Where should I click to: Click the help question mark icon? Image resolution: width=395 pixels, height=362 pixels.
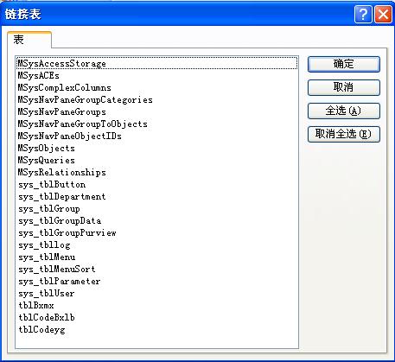click(x=363, y=14)
